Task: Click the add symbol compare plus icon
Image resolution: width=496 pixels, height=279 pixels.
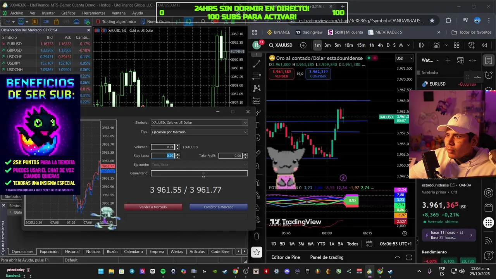Action: [303, 45]
